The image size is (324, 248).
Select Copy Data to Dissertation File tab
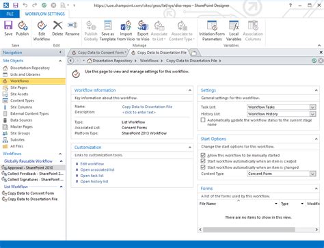(x=159, y=53)
